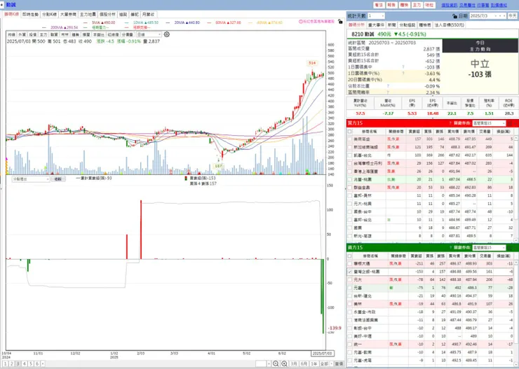Viewport: 519px width, 369px height.
Task: Click the plus button after page 6
Action: [43, 363]
